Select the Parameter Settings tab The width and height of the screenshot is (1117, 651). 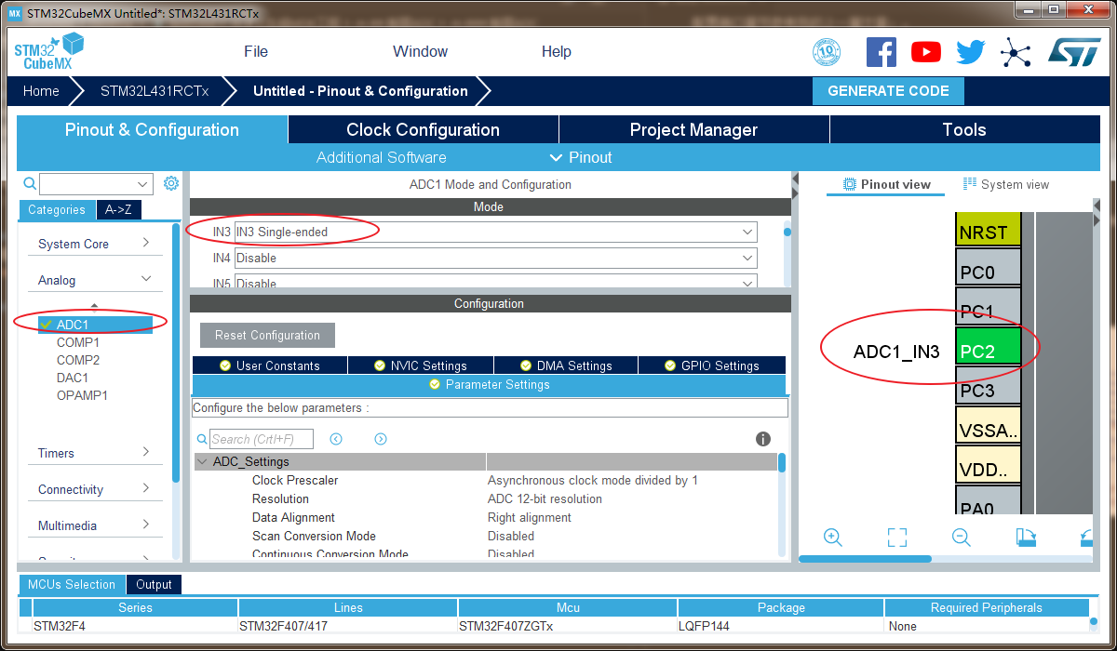click(x=489, y=384)
